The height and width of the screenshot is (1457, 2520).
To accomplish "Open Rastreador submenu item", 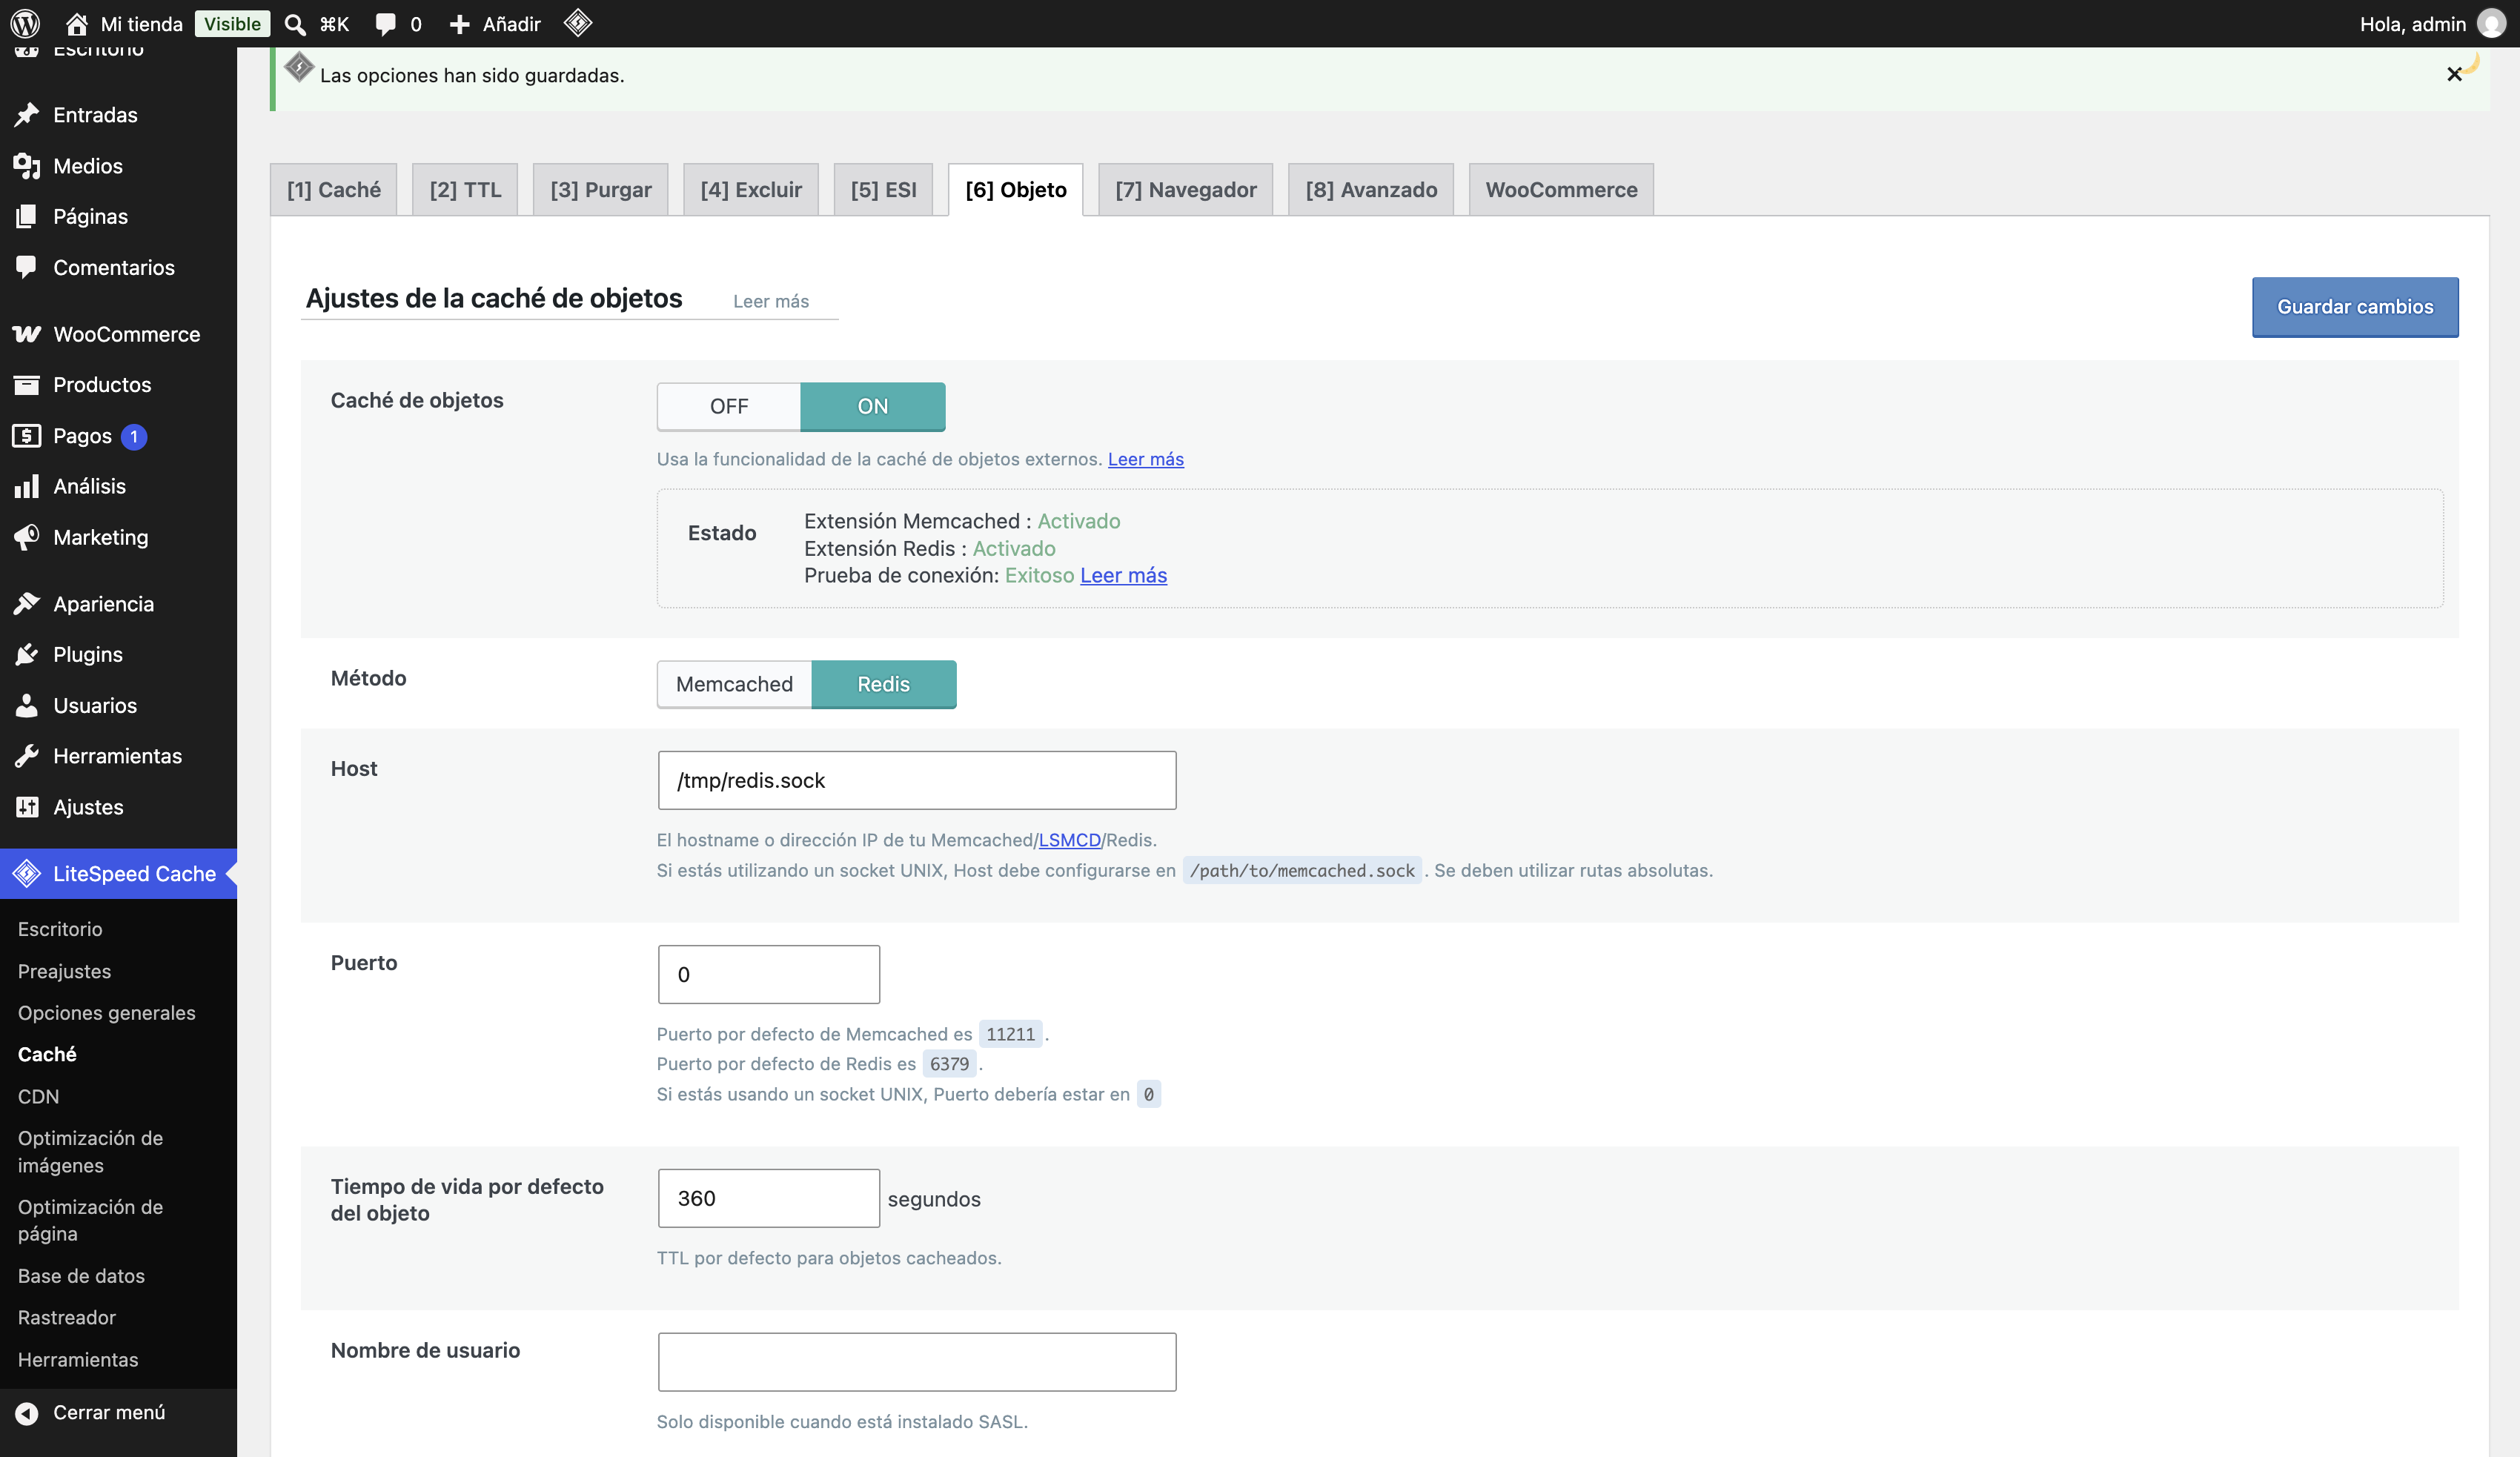I will click(x=67, y=1317).
